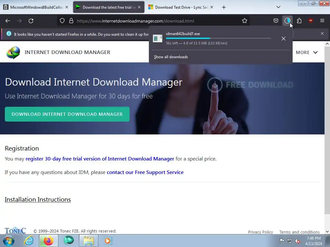Open the uBlock Origin extension icon
This screenshot has width=330, height=247.
(x=310, y=21)
